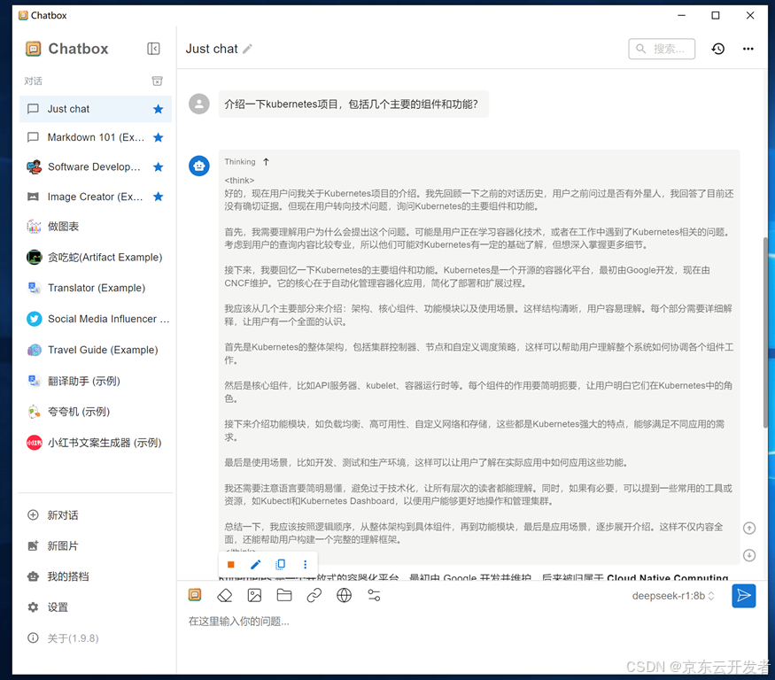Open the three-dot more options menu
Image resolution: width=775 pixels, height=680 pixels.
748,49
